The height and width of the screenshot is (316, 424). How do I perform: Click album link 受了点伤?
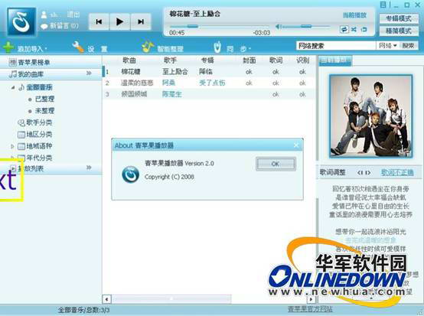(x=212, y=83)
